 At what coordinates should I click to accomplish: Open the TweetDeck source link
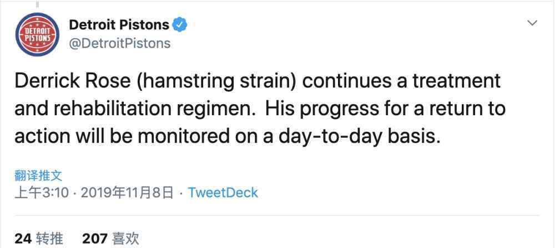(223, 193)
